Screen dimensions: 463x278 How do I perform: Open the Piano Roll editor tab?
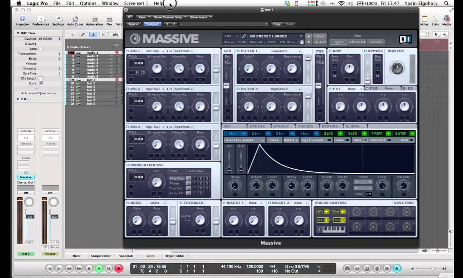125,256
